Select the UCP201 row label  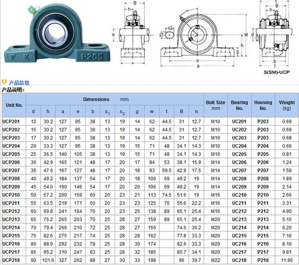coord(11,121)
